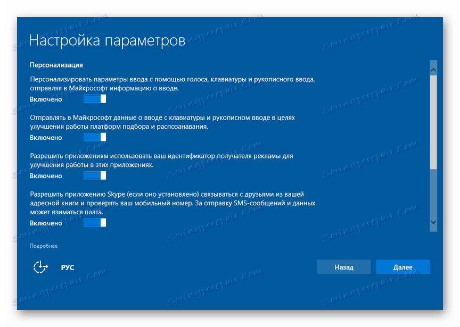Click the scrollbar down arrow
Image resolution: width=460 pixels, height=327 pixels.
pos(433,223)
